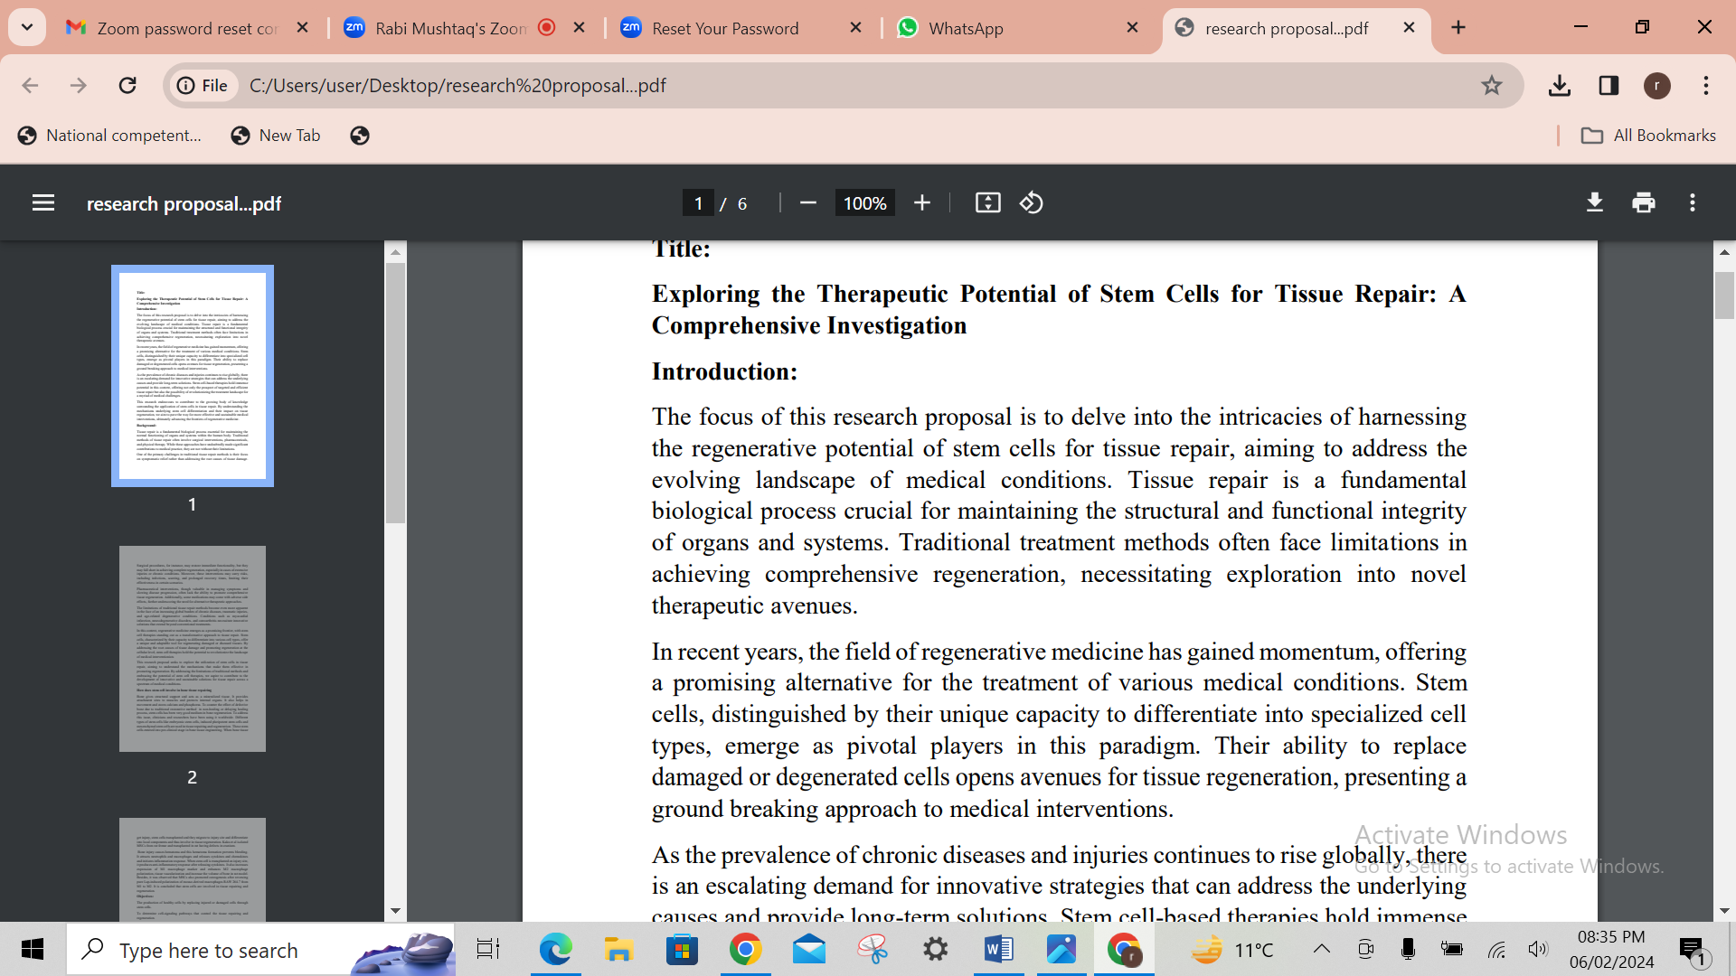Edit the 100% zoom level field
The image size is (1736, 976).
click(x=864, y=203)
